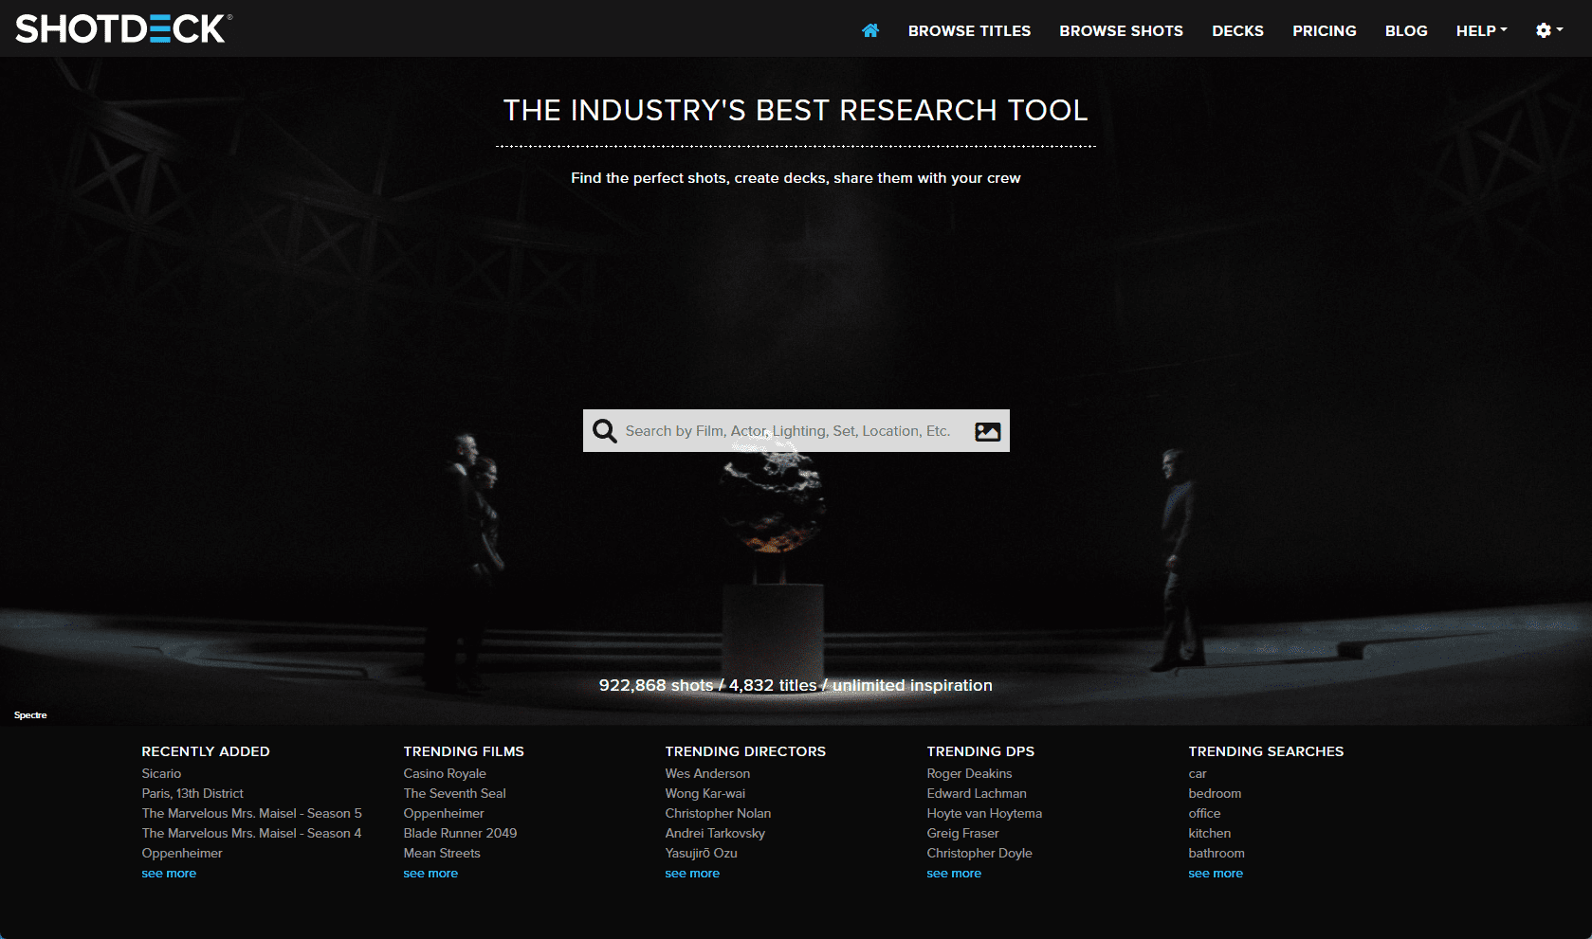1592x939 pixels.
Task: See more trending directors
Action: click(692, 874)
